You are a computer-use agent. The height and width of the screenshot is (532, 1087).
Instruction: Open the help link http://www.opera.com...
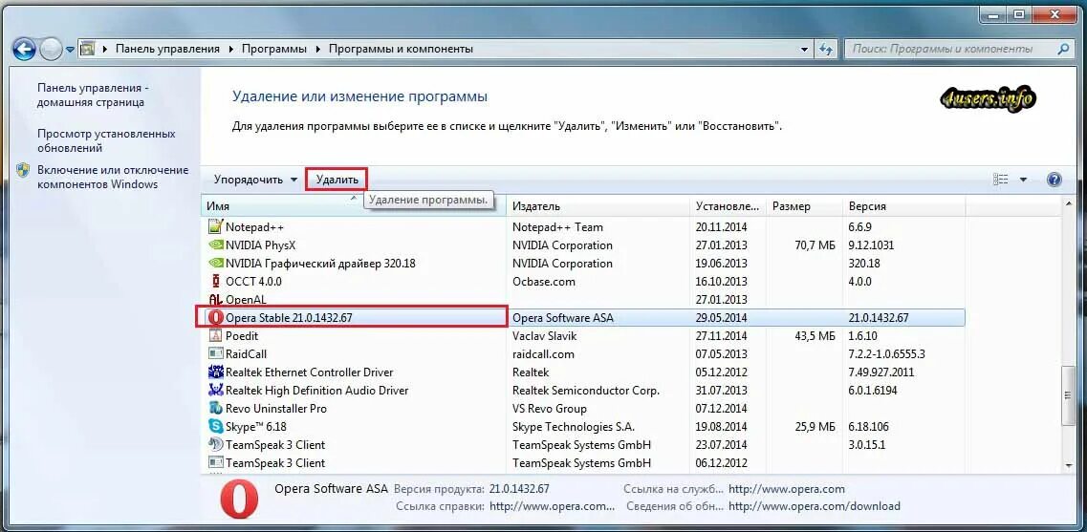(551, 506)
